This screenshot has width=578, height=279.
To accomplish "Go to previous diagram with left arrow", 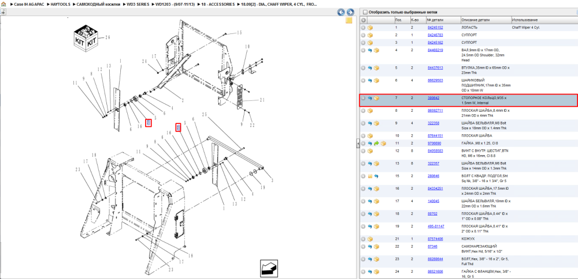I will click(x=341, y=12).
